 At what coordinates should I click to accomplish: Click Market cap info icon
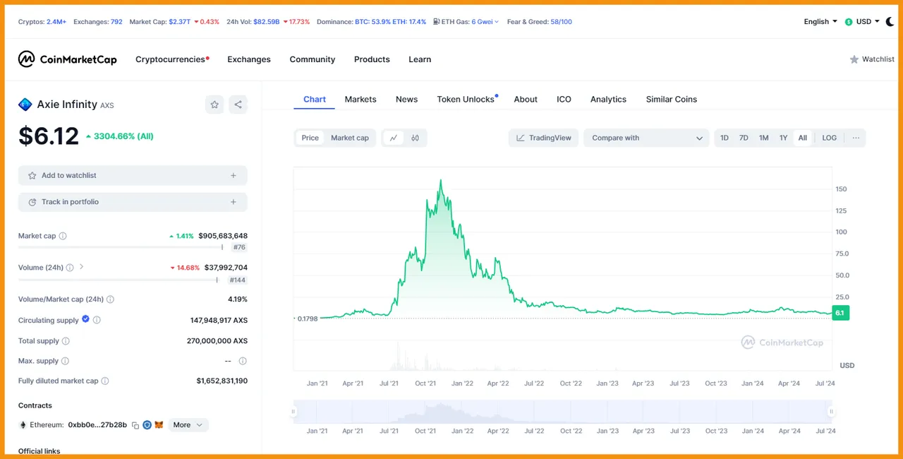point(63,236)
